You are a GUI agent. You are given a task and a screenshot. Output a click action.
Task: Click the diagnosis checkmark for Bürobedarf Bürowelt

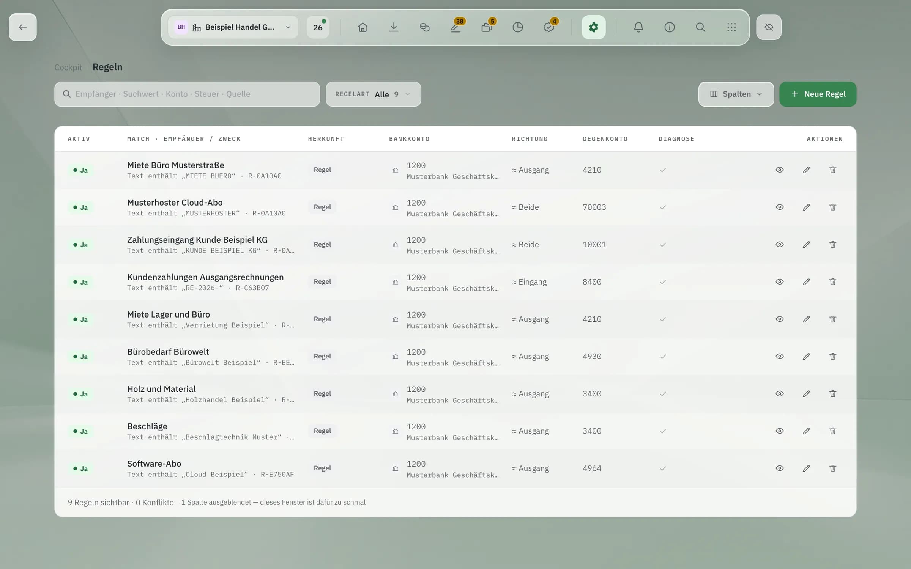point(663,357)
